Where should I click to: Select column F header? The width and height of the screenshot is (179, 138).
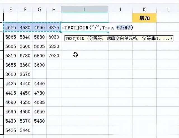click(25, 9)
